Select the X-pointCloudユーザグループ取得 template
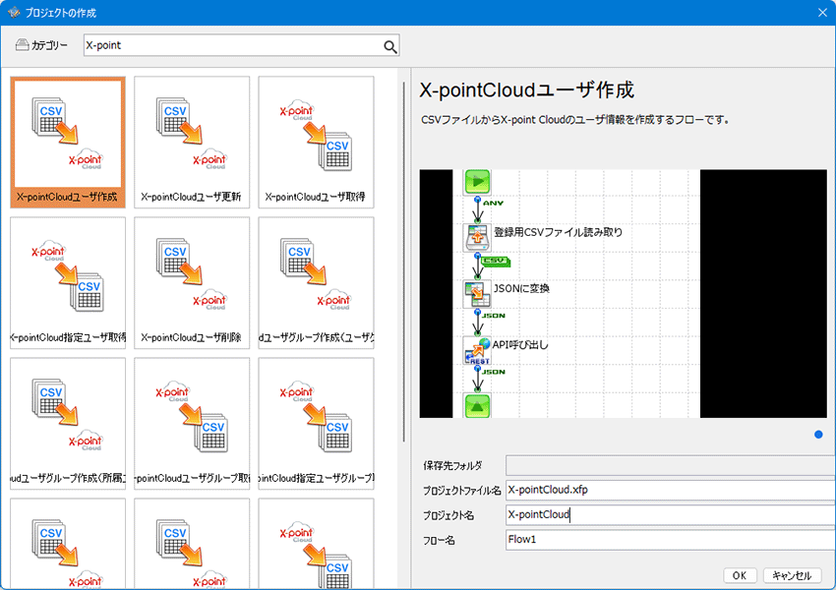This screenshot has width=836, height=590. coord(192,423)
